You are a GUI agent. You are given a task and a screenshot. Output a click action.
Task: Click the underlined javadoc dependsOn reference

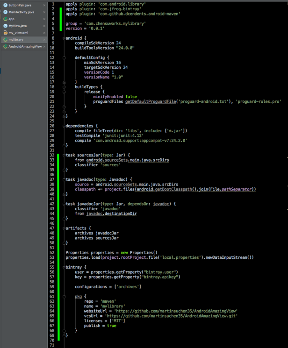(161, 204)
